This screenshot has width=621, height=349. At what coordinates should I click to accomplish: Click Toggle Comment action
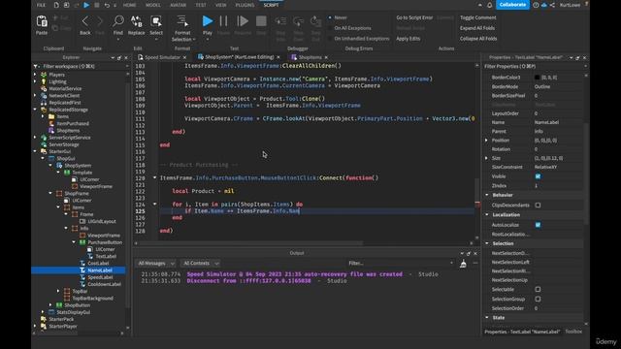coord(477,17)
